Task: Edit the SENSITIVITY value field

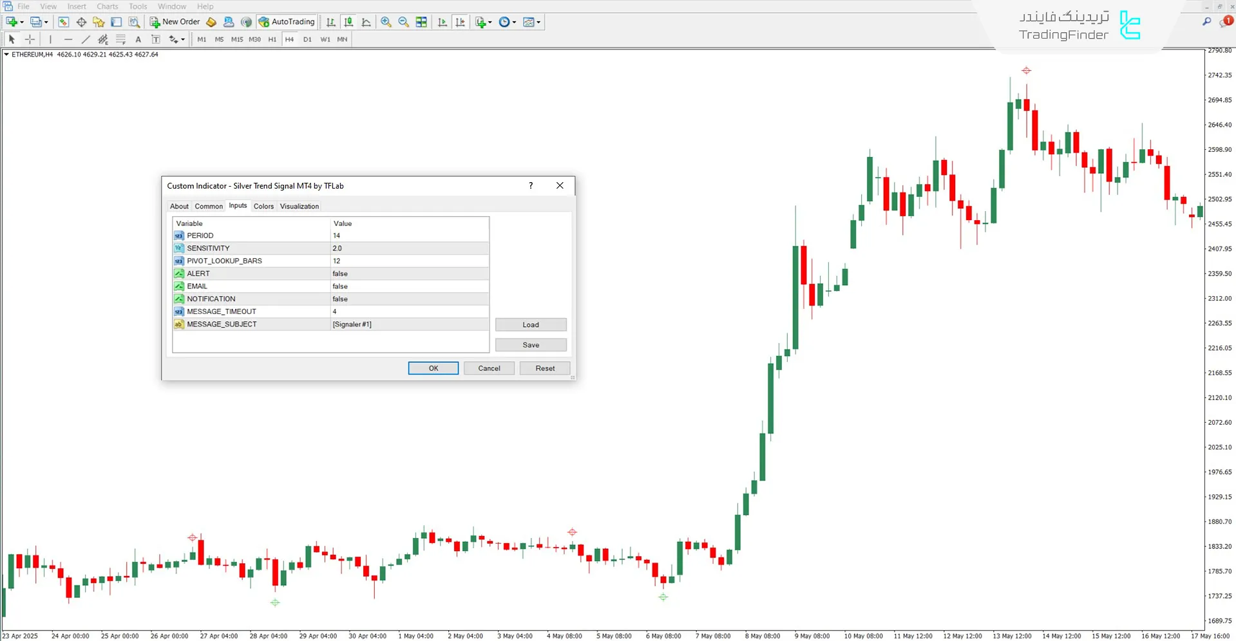Action: tap(409, 248)
